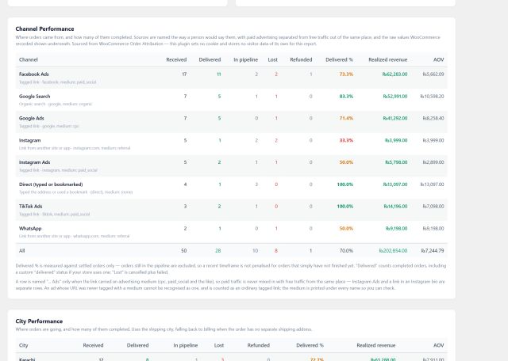This screenshot has height=361, width=508.
Task: Click Lost header in Channel Performance table
Action: [272, 59]
